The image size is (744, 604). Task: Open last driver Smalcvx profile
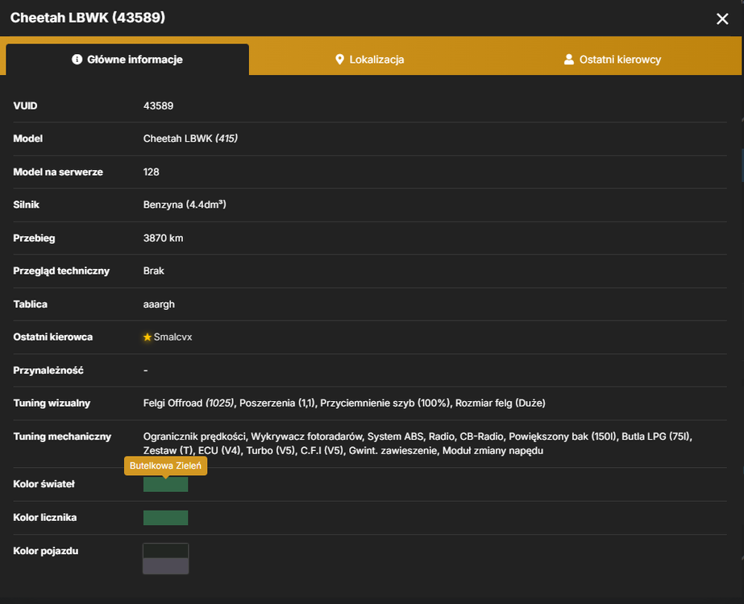tap(172, 337)
